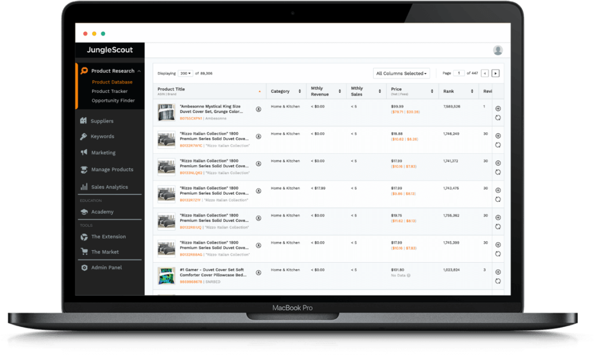Image resolution: width=594 pixels, height=355 pixels.
Task: Open the All Columns Selected dropdown
Action: pyautogui.click(x=401, y=74)
